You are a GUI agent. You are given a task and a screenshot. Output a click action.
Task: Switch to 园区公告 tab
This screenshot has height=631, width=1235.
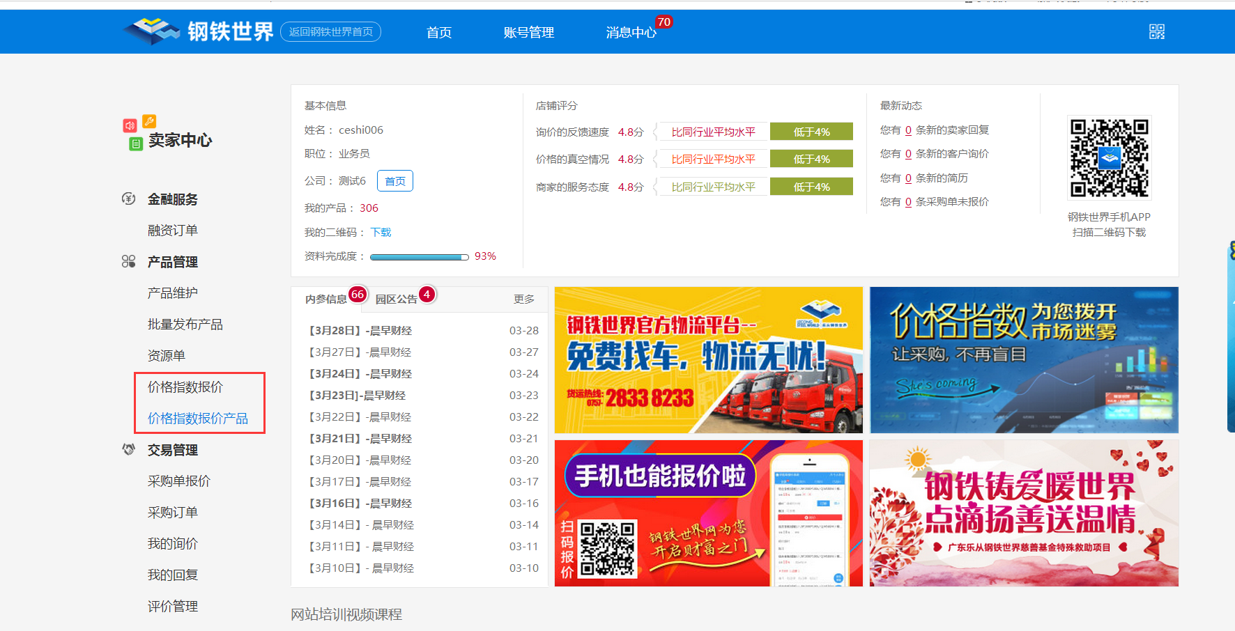pos(396,299)
